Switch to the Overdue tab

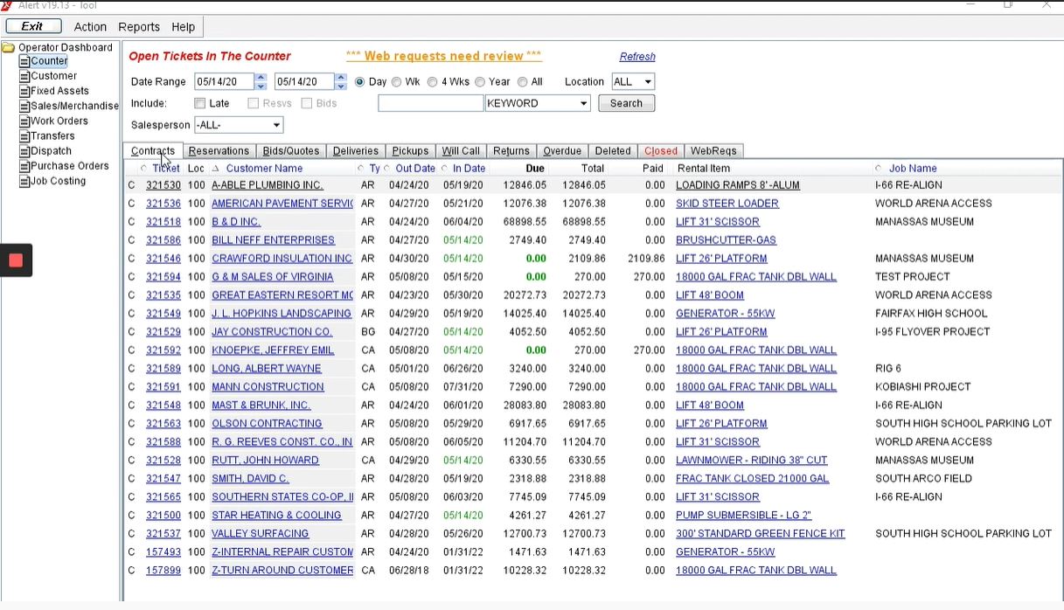tap(562, 151)
